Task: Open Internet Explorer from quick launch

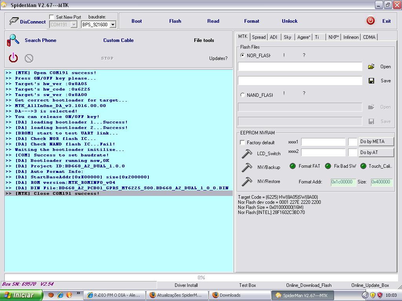Action: [60, 295]
